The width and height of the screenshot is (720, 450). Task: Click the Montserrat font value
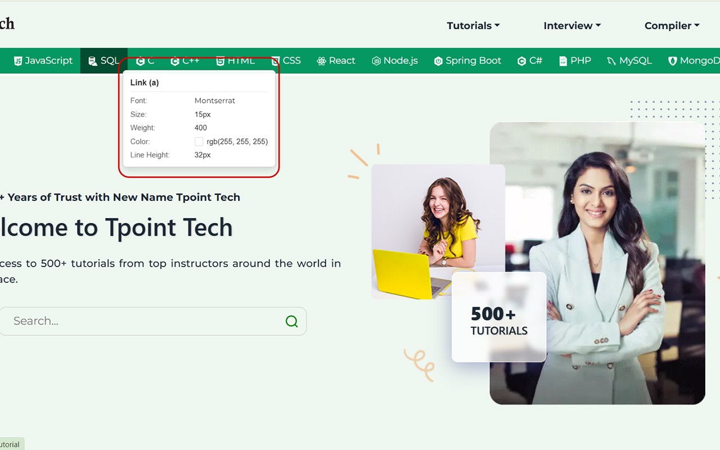[215, 101]
